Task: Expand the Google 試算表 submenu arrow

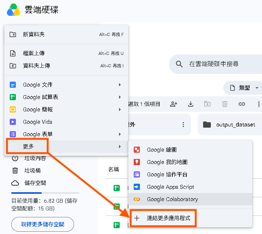Action: [x=120, y=97]
